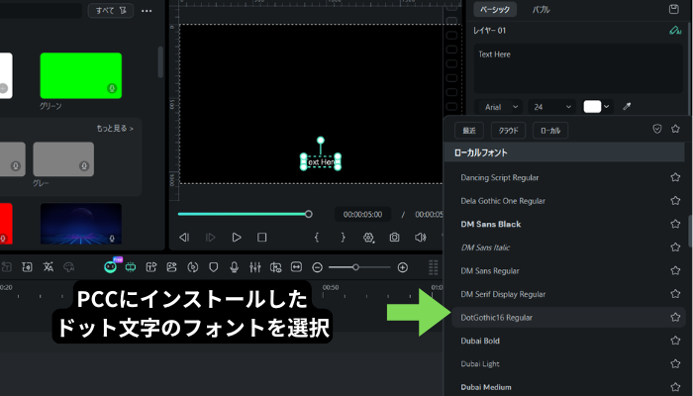Click the translate icon in timeline toolbar

pos(49,267)
